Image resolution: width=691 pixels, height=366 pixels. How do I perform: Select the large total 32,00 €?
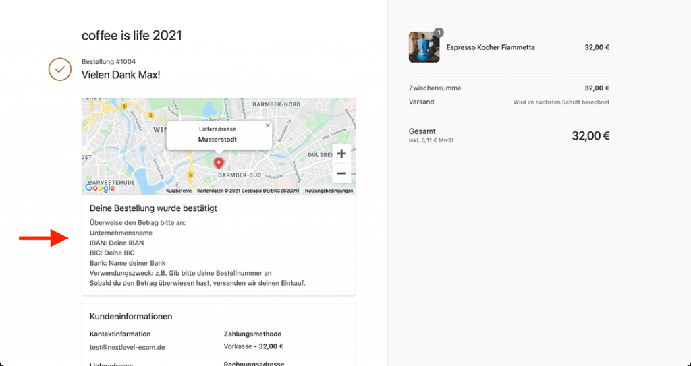pos(590,135)
